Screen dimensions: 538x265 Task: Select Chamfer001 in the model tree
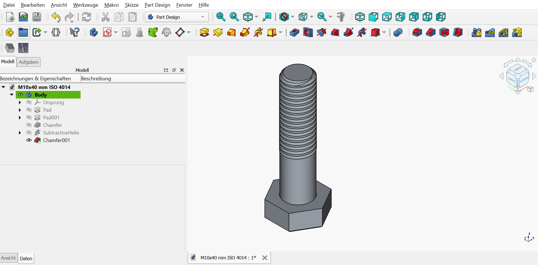point(56,140)
